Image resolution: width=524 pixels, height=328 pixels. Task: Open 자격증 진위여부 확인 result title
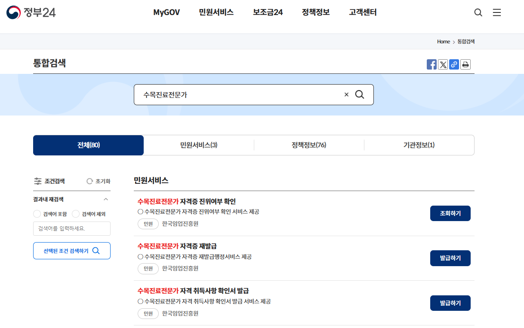coord(187,201)
